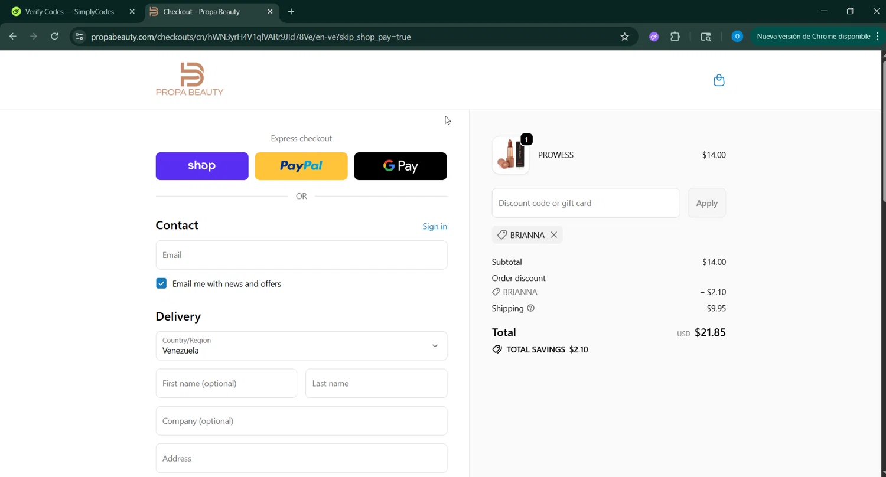Image resolution: width=886 pixels, height=477 pixels.
Task: Click the $9.95 shipping cost
Action: [x=716, y=308]
